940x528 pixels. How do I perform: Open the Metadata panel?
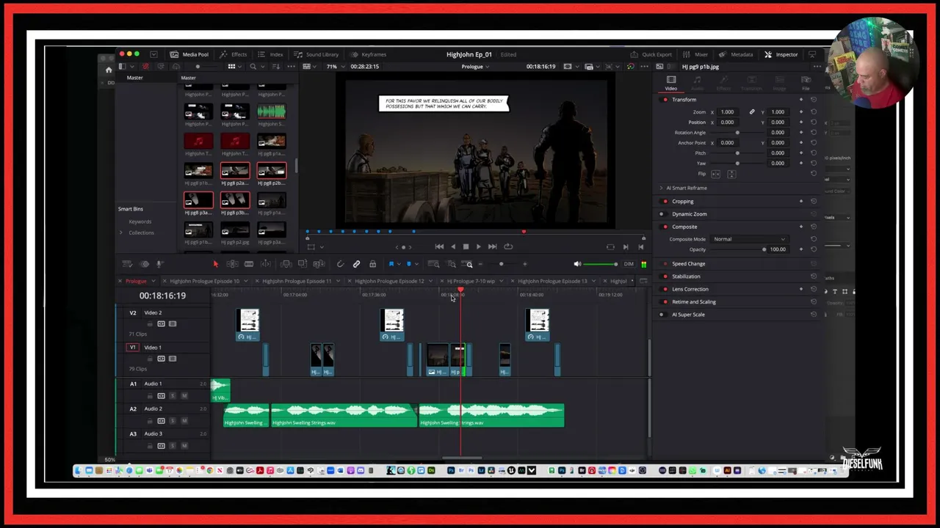[736, 54]
